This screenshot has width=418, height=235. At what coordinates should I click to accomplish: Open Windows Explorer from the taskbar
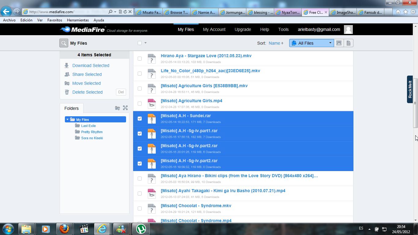coord(26,229)
